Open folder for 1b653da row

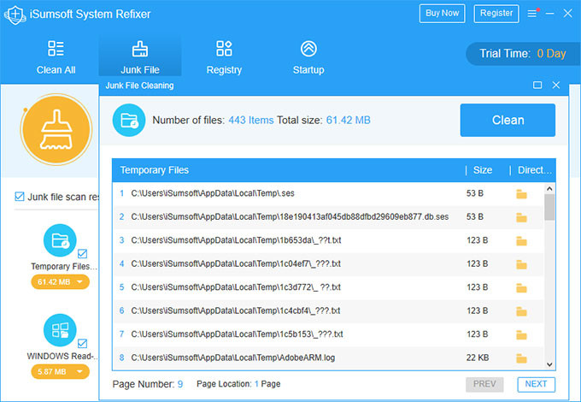(x=521, y=241)
